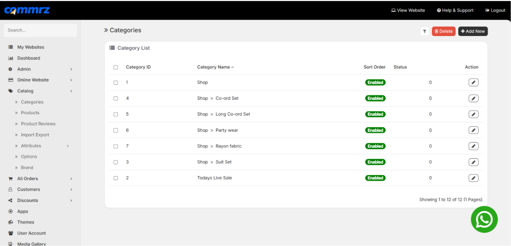Edit the Shop category with pencil icon
This screenshot has height=246, width=511.
point(474,82)
